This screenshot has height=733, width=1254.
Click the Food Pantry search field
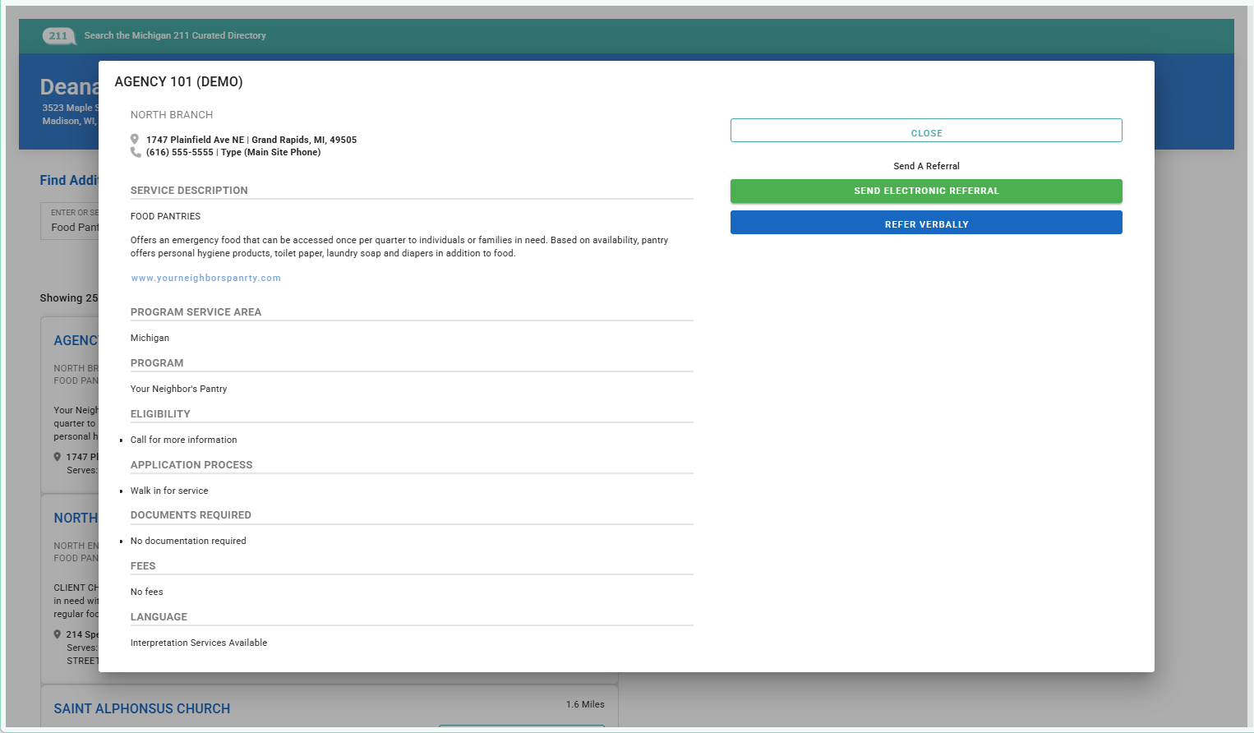[x=72, y=227]
